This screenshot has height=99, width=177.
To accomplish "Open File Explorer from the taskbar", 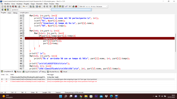I will [86, 96].
